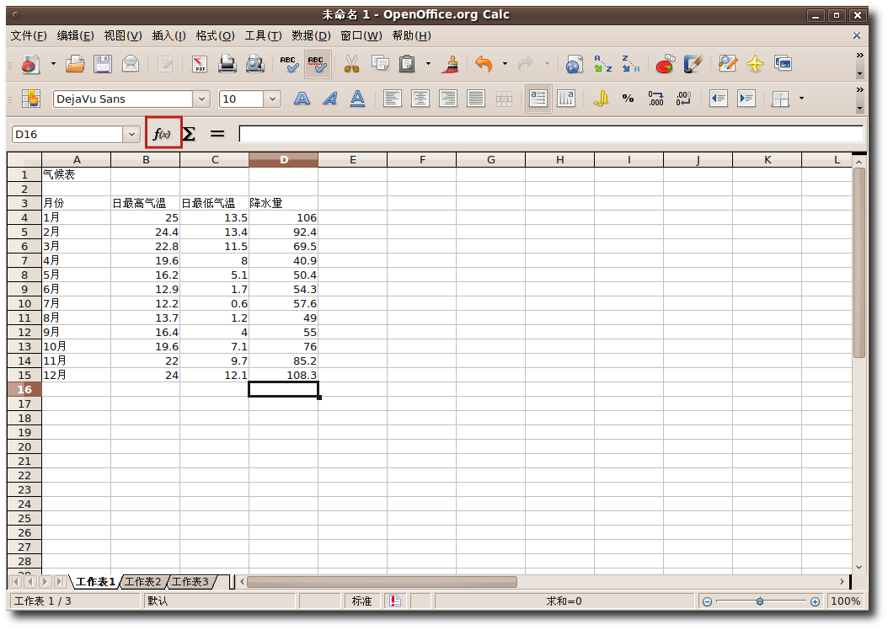This screenshot has width=888, height=630.
Task: Click the formula input line
Action: click(x=550, y=134)
